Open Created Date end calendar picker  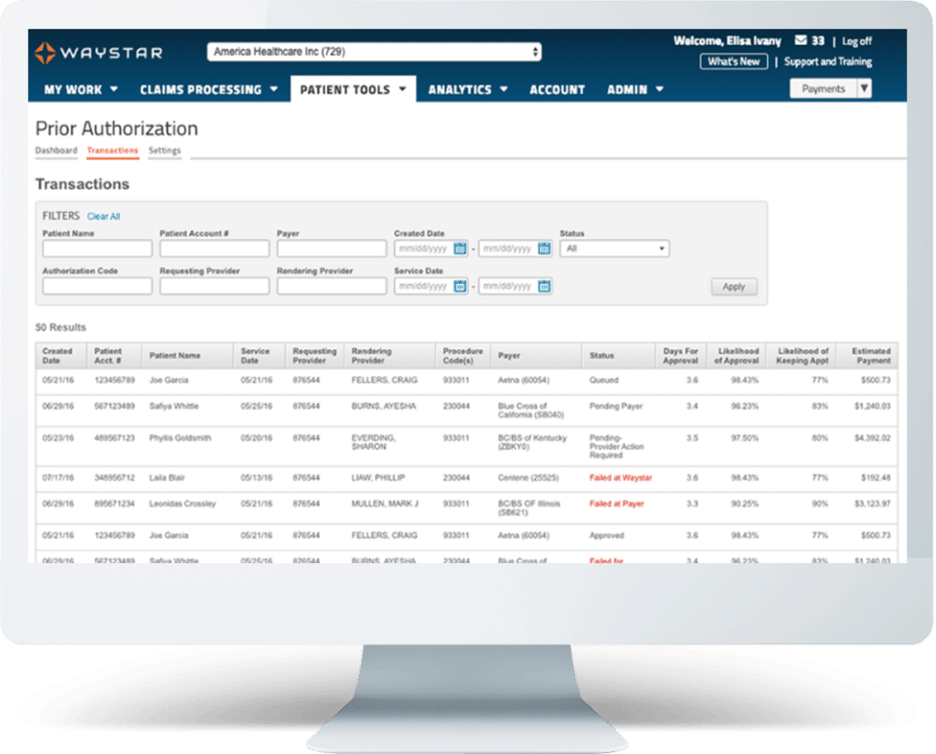point(544,249)
